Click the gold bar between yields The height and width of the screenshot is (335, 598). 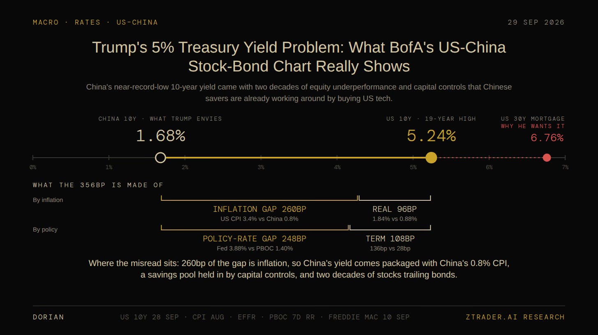(296, 158)
